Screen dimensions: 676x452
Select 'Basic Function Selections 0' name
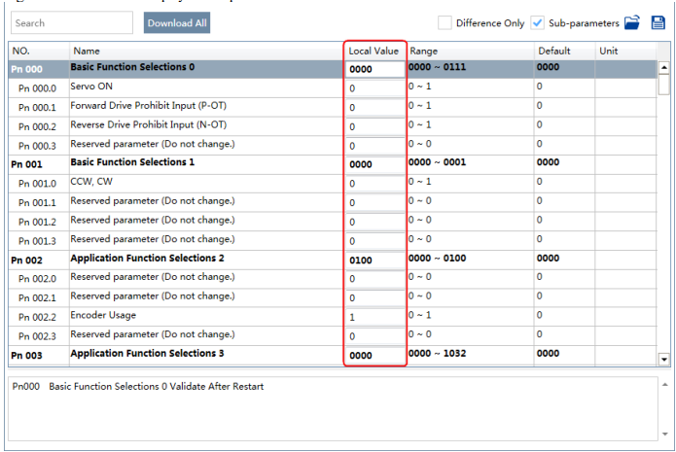click(132, 67)
